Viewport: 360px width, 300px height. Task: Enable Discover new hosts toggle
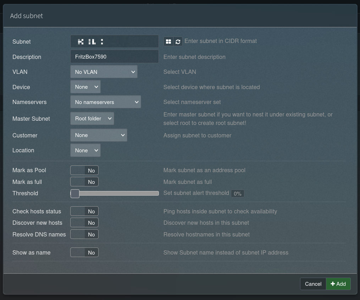click(84, 223)
